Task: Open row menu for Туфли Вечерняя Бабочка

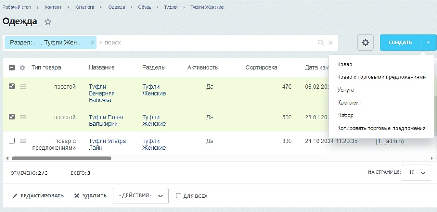Action: point(23,87)
